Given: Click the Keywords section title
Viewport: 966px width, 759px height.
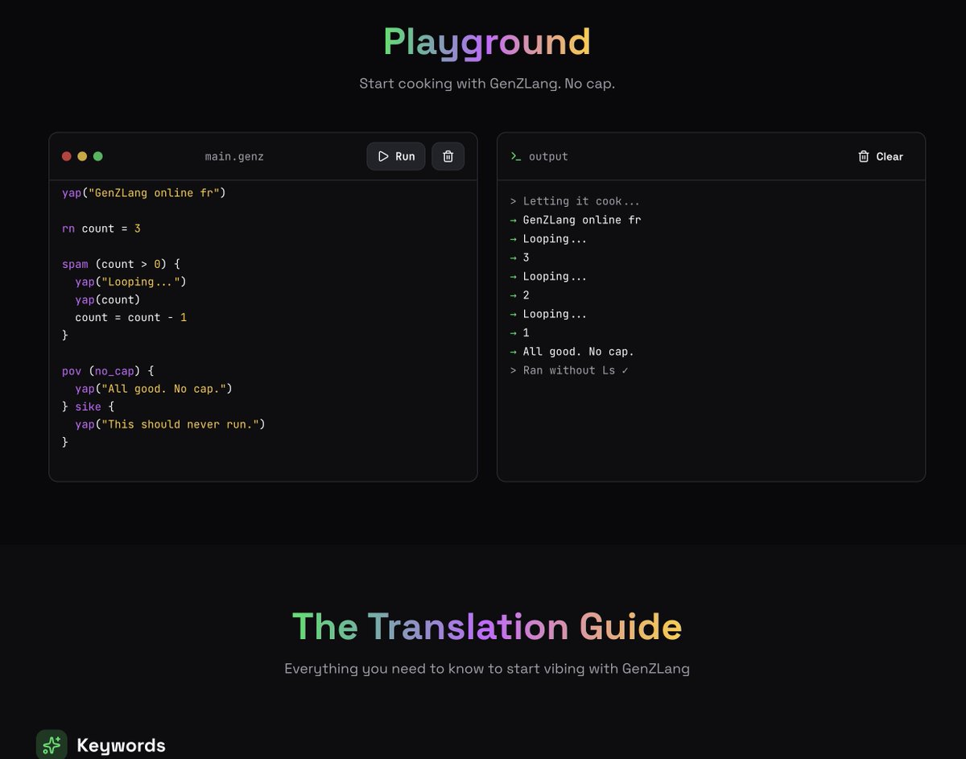Looking at the screenshot, I should [x=121, y=745].
